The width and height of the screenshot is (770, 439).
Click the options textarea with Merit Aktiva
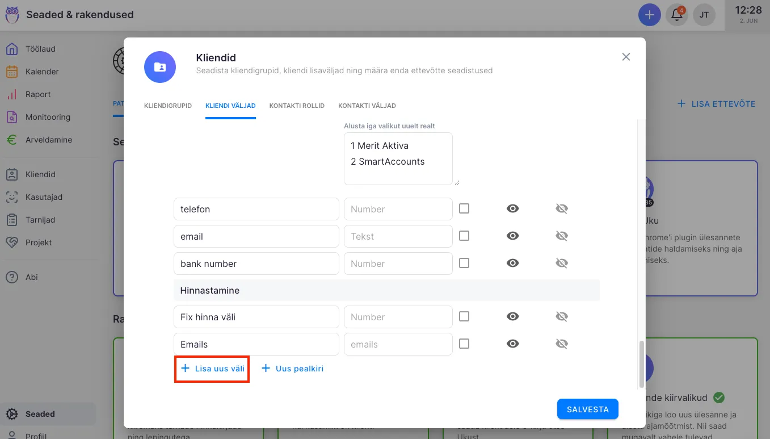pyautogui.click(x=398, y=158)
